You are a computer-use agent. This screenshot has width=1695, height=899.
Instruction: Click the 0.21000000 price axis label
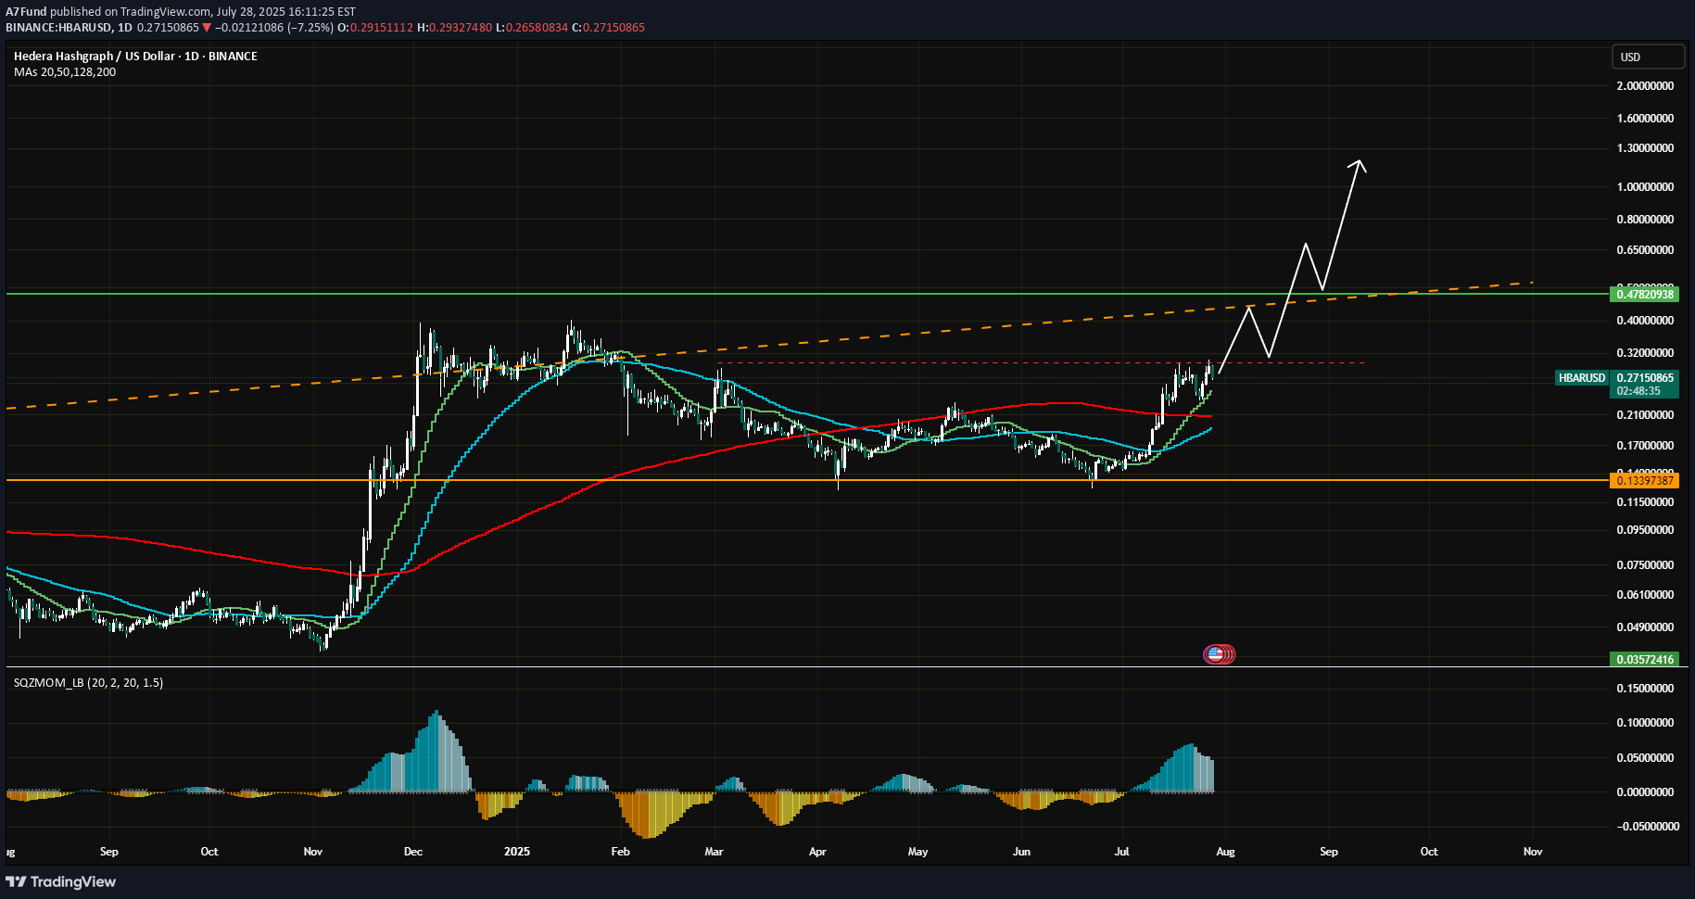(1645, 414)
